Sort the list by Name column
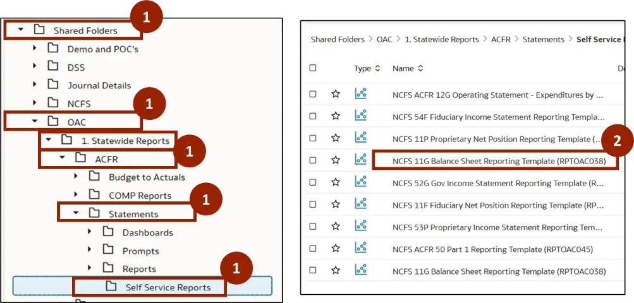Screen dimensions: 634x303 [x=408, y=68]
